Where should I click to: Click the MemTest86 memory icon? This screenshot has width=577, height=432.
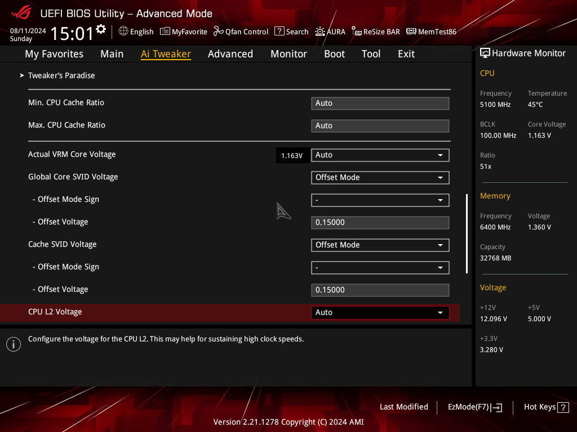point(411,31)
